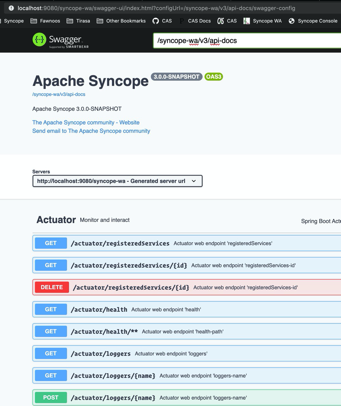The height and width of the screenshot is (406, 341).
Task: Expand POST /actuator/loggers/{name} endpoint
Action: point(187,397)
